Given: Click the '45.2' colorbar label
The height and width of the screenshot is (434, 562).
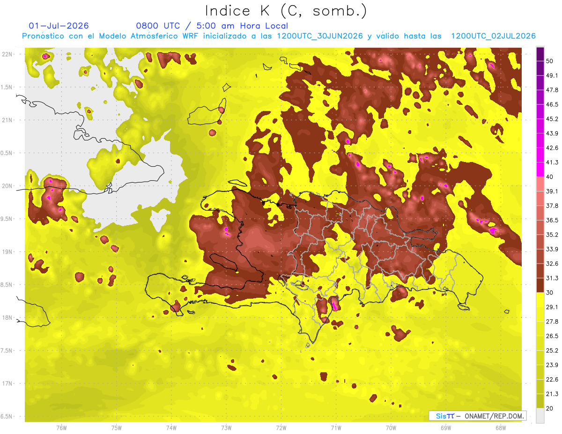Looking at the screenshot, I should (x=552, y=119).
